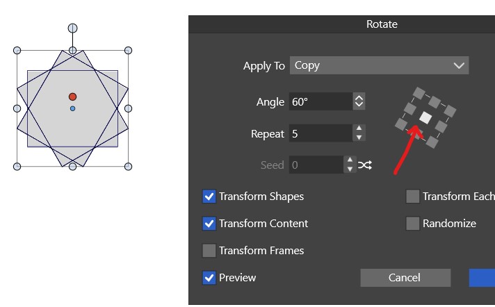This screenshot has height=307, width=495.
Task: Click the Repeat count input field
Action: pyautogui.click(x=320, y=133)
